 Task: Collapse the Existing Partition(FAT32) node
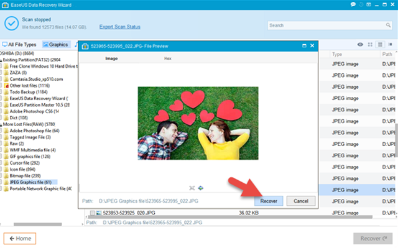pos(1,60)
